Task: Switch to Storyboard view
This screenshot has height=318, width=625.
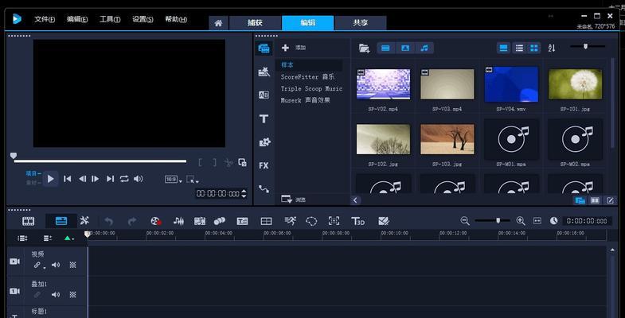Action: point(29,221)
